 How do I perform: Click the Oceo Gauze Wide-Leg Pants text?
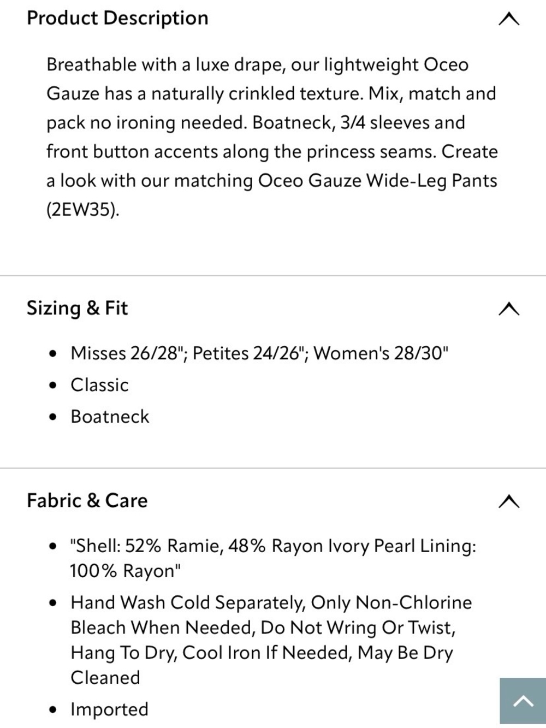pos(377,181)
